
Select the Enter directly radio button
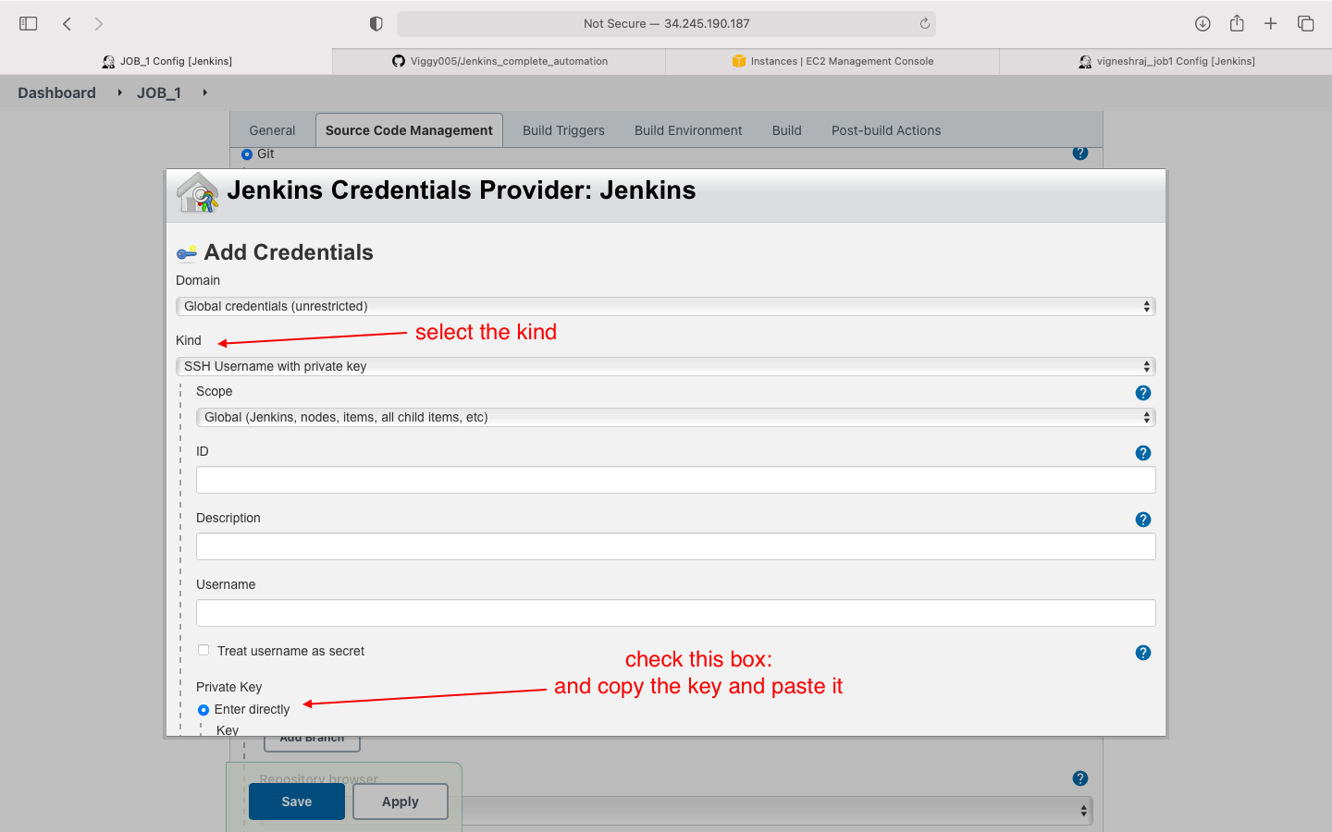(203, 710)
